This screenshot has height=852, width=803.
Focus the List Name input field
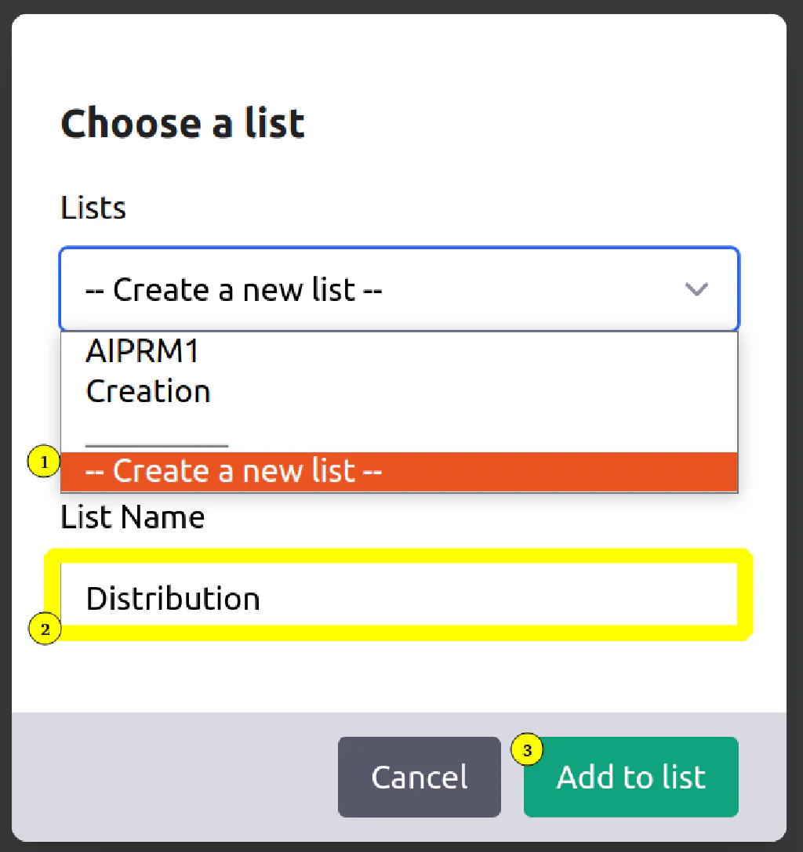tap(399, 595)
